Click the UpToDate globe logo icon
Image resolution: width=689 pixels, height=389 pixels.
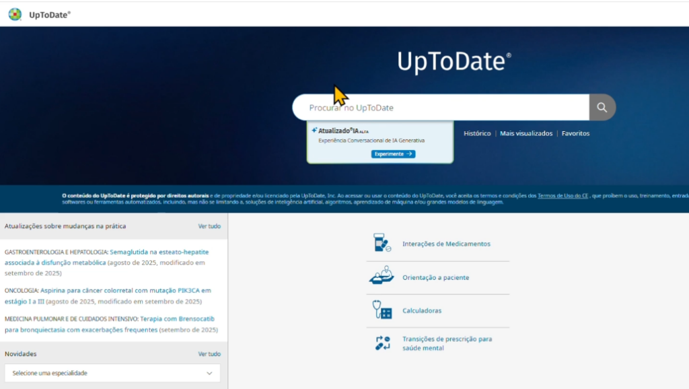point(15,14)
